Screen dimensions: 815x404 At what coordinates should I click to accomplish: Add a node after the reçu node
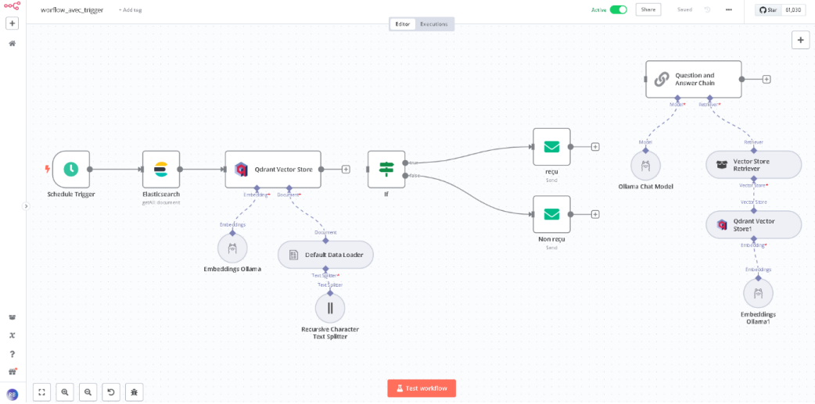[596, 147]
